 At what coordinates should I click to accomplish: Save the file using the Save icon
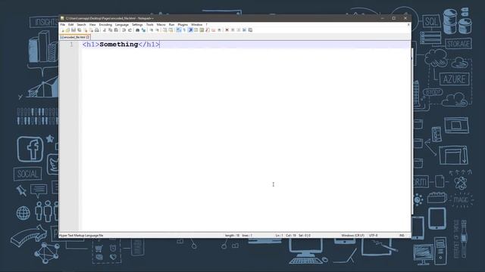tap(74, 30)
